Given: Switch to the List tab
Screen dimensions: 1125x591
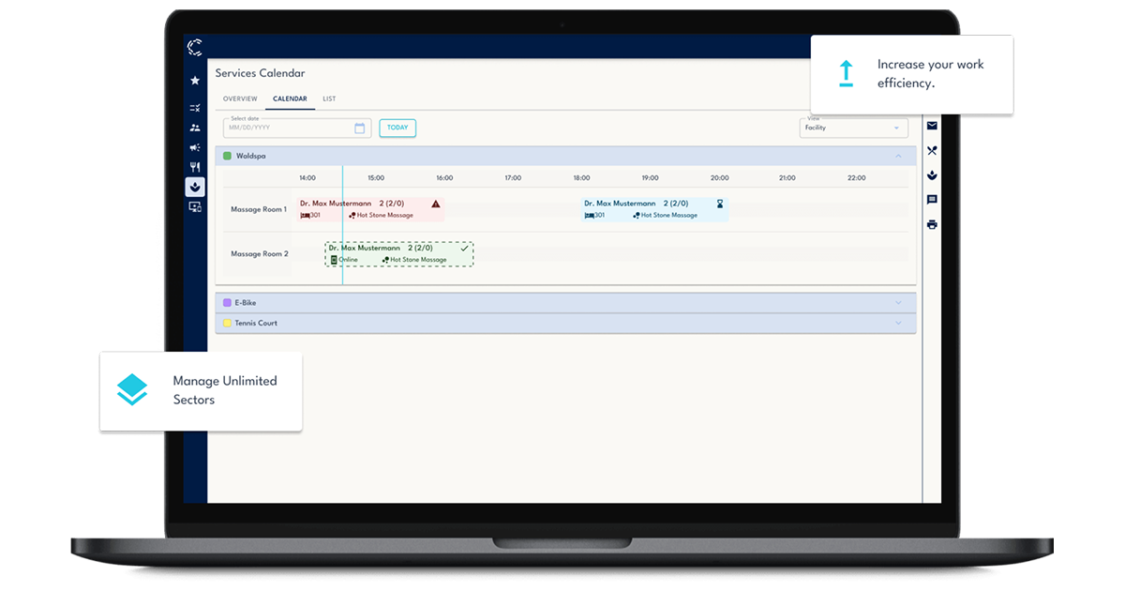Looking at the screenshot, I should coord(329,98).
